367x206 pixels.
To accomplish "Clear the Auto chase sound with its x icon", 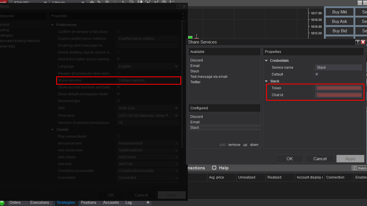I will coord(176,157).
